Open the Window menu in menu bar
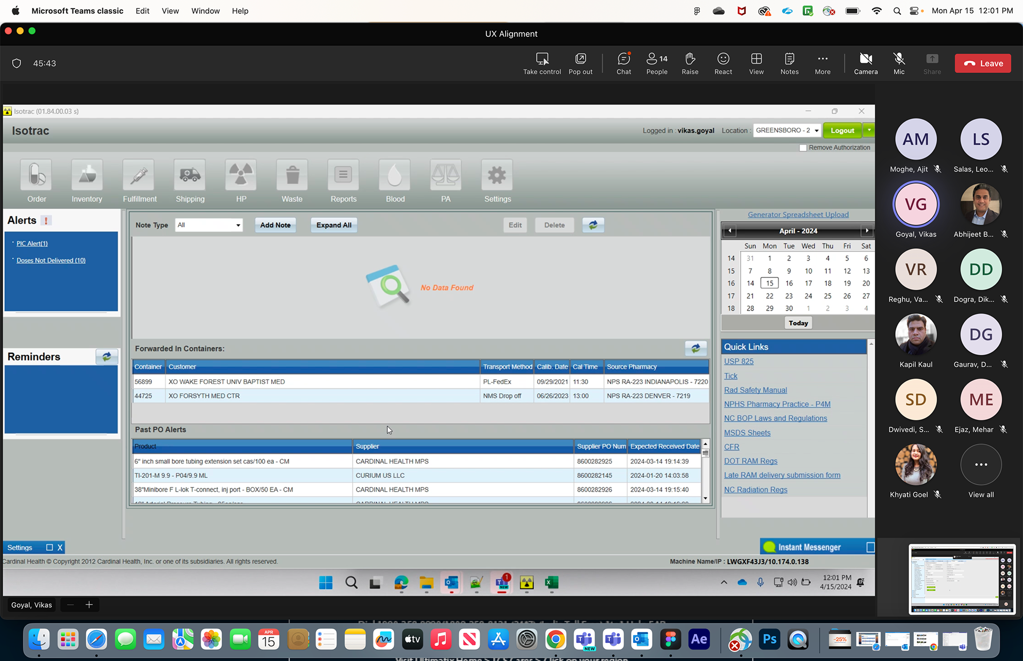 205,11
